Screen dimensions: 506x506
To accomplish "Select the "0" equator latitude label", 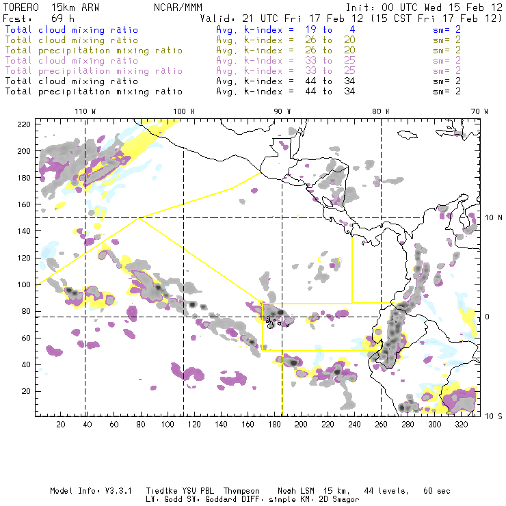I will click(x=488, y=317).
